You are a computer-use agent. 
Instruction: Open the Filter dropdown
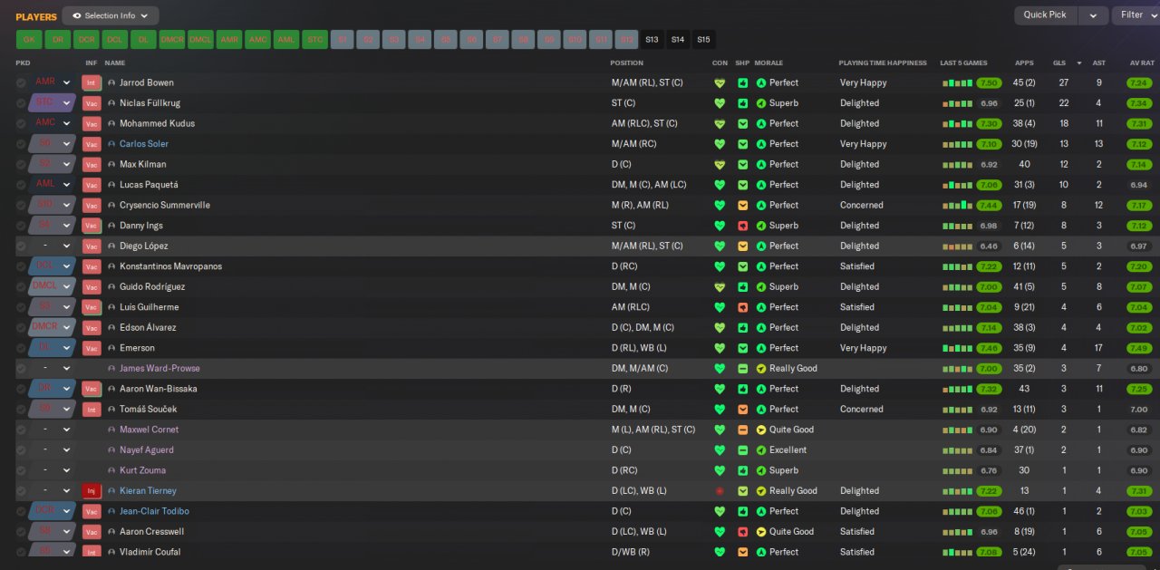tap(1136, 15)
